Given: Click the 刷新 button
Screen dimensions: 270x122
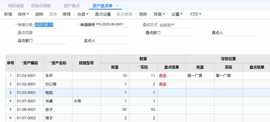Looking at the screenshot, I should (x=143, y=14).
